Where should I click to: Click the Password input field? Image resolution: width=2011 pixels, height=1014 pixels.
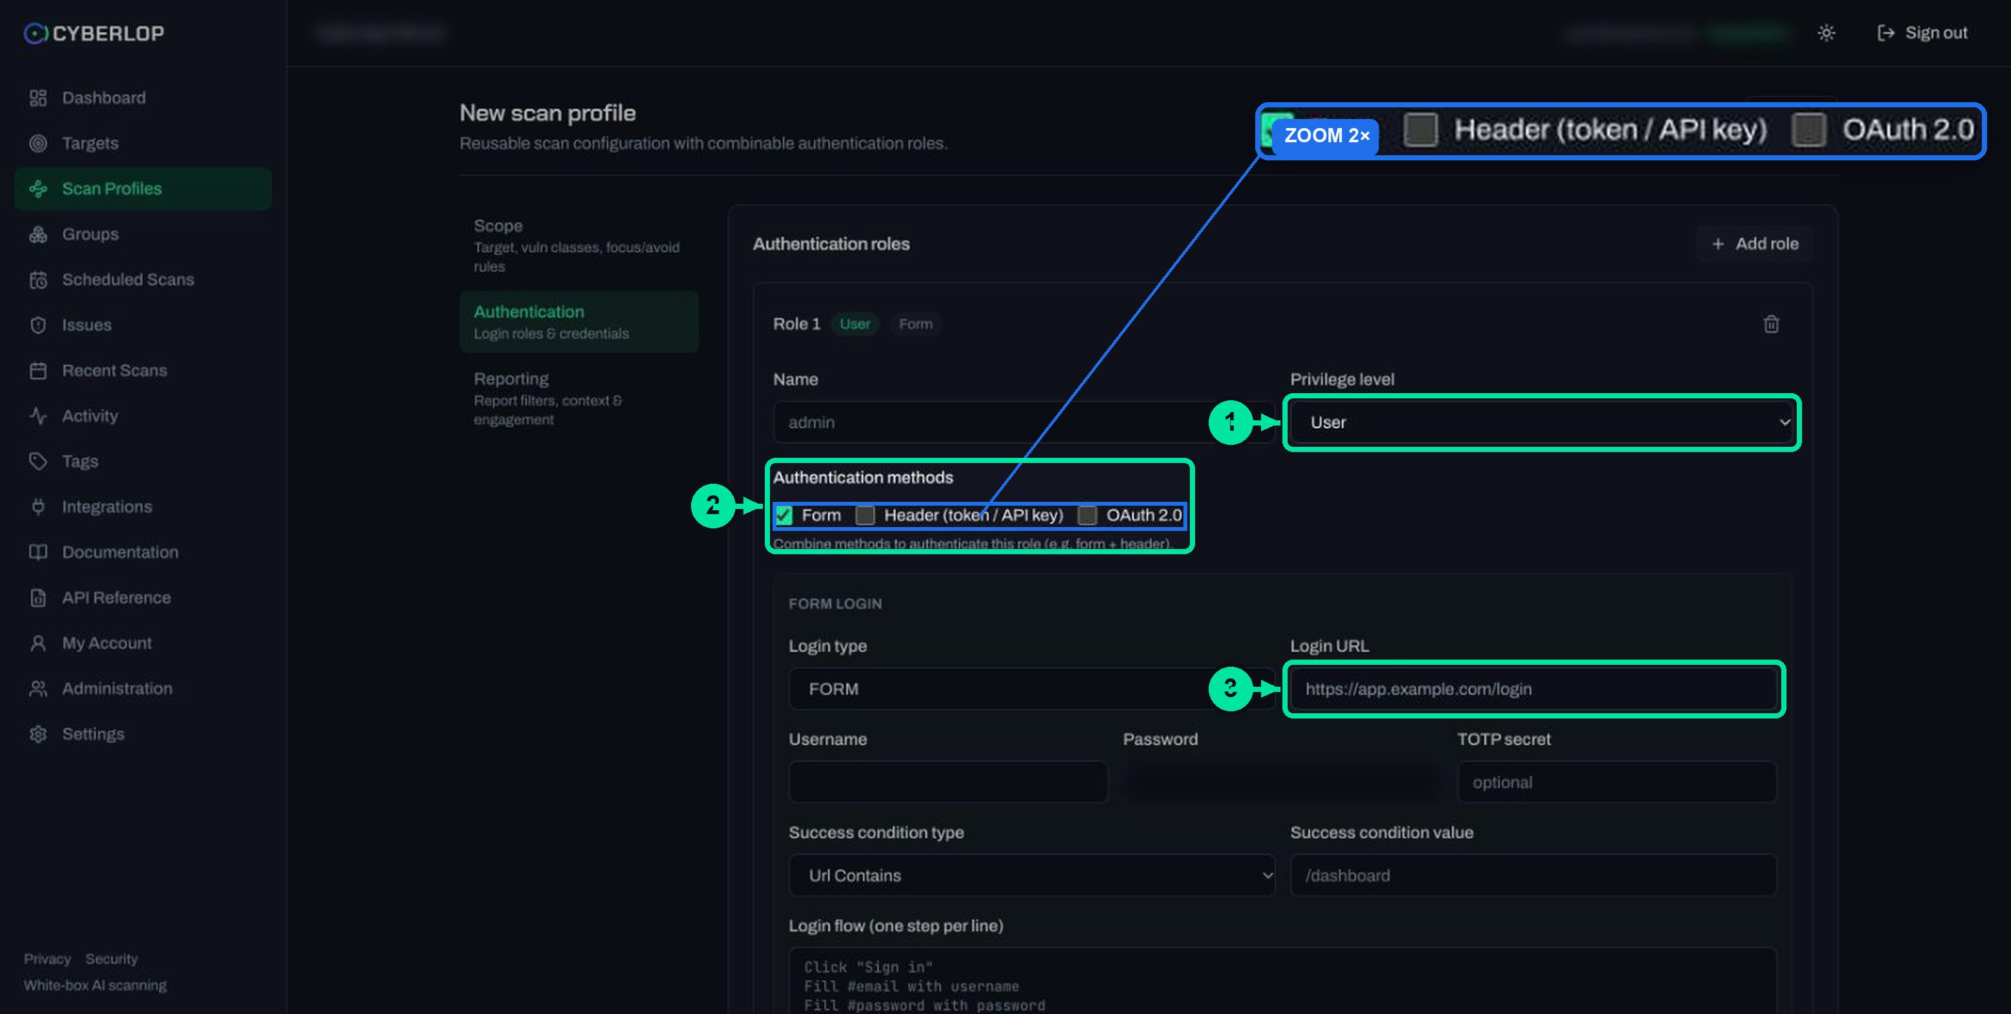[1282, 782]
